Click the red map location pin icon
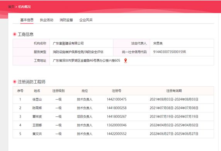Image resolution: width=221 pixels, height=151 pixels. pyautogui.click(x=126, y=60)
